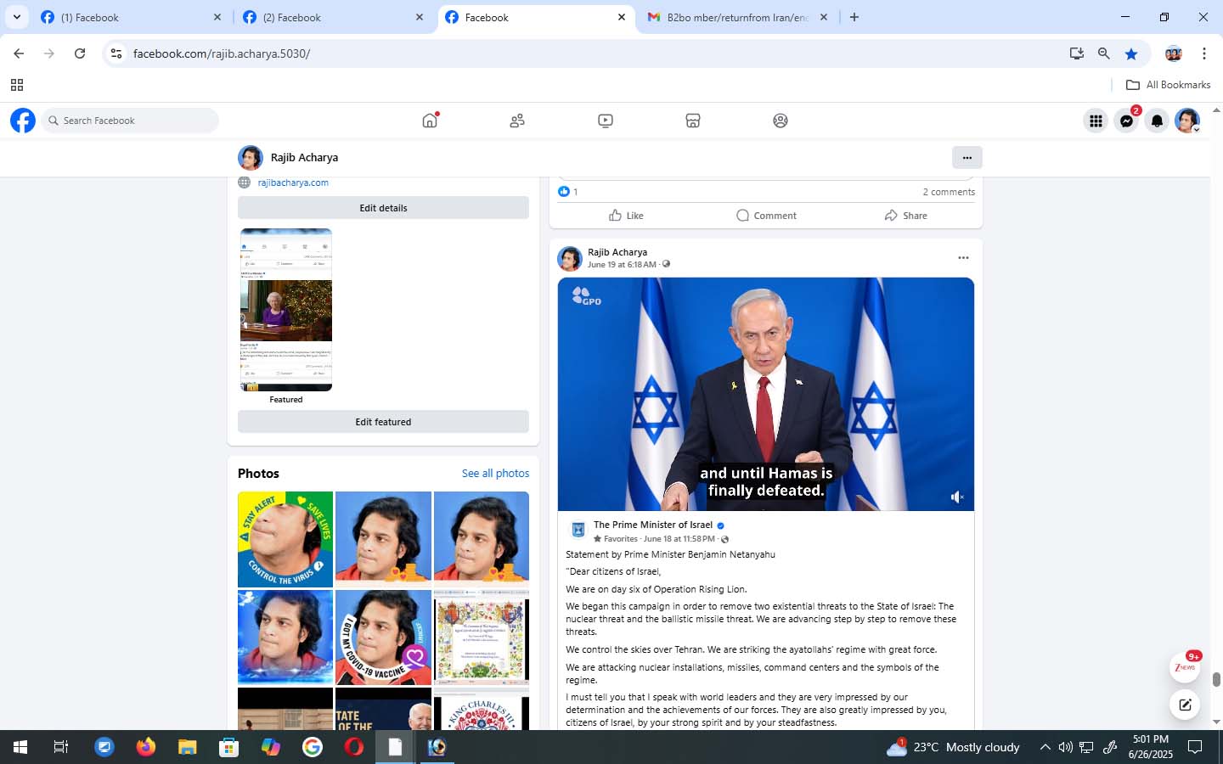Open File Explorer from the taskbar

pos(187,747)
